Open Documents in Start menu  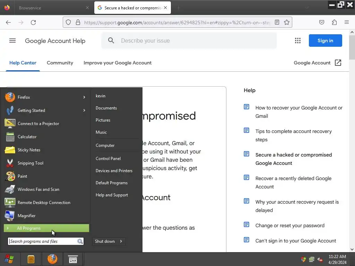tap(106, 108)
